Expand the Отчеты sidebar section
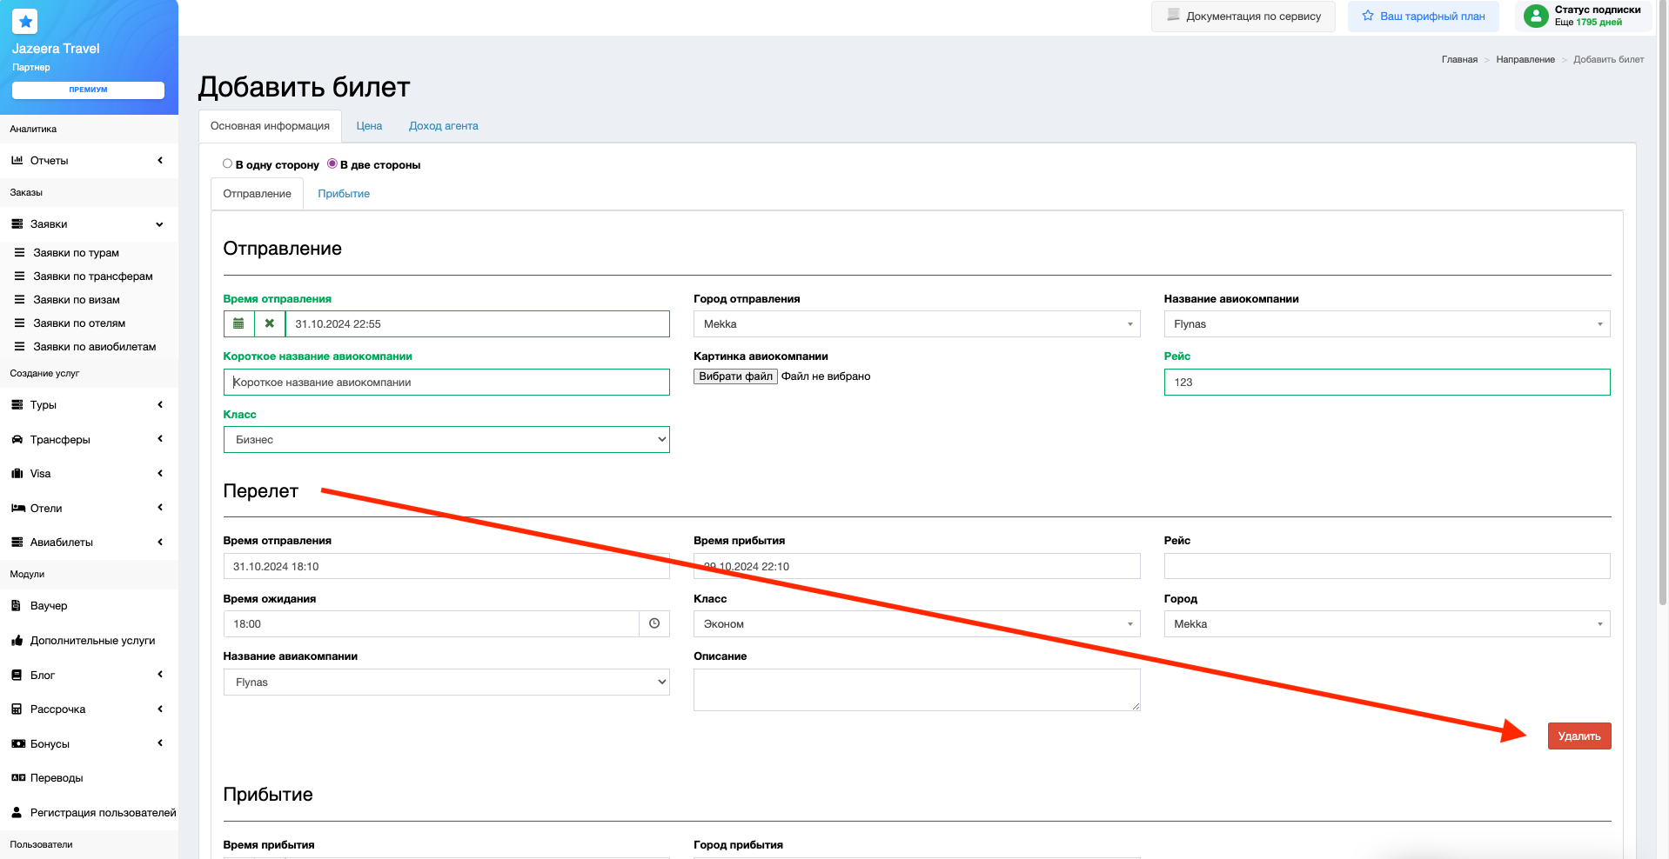 coord(87,161)
